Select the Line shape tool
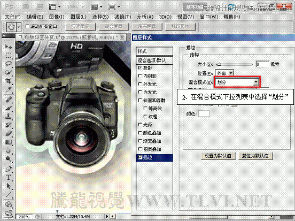This screenshot has height=221, width=295. [x=8, y=195]
